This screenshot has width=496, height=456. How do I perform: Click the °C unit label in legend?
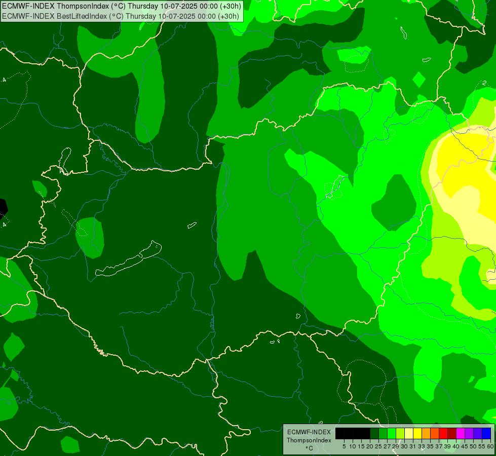tap(310, 448)
